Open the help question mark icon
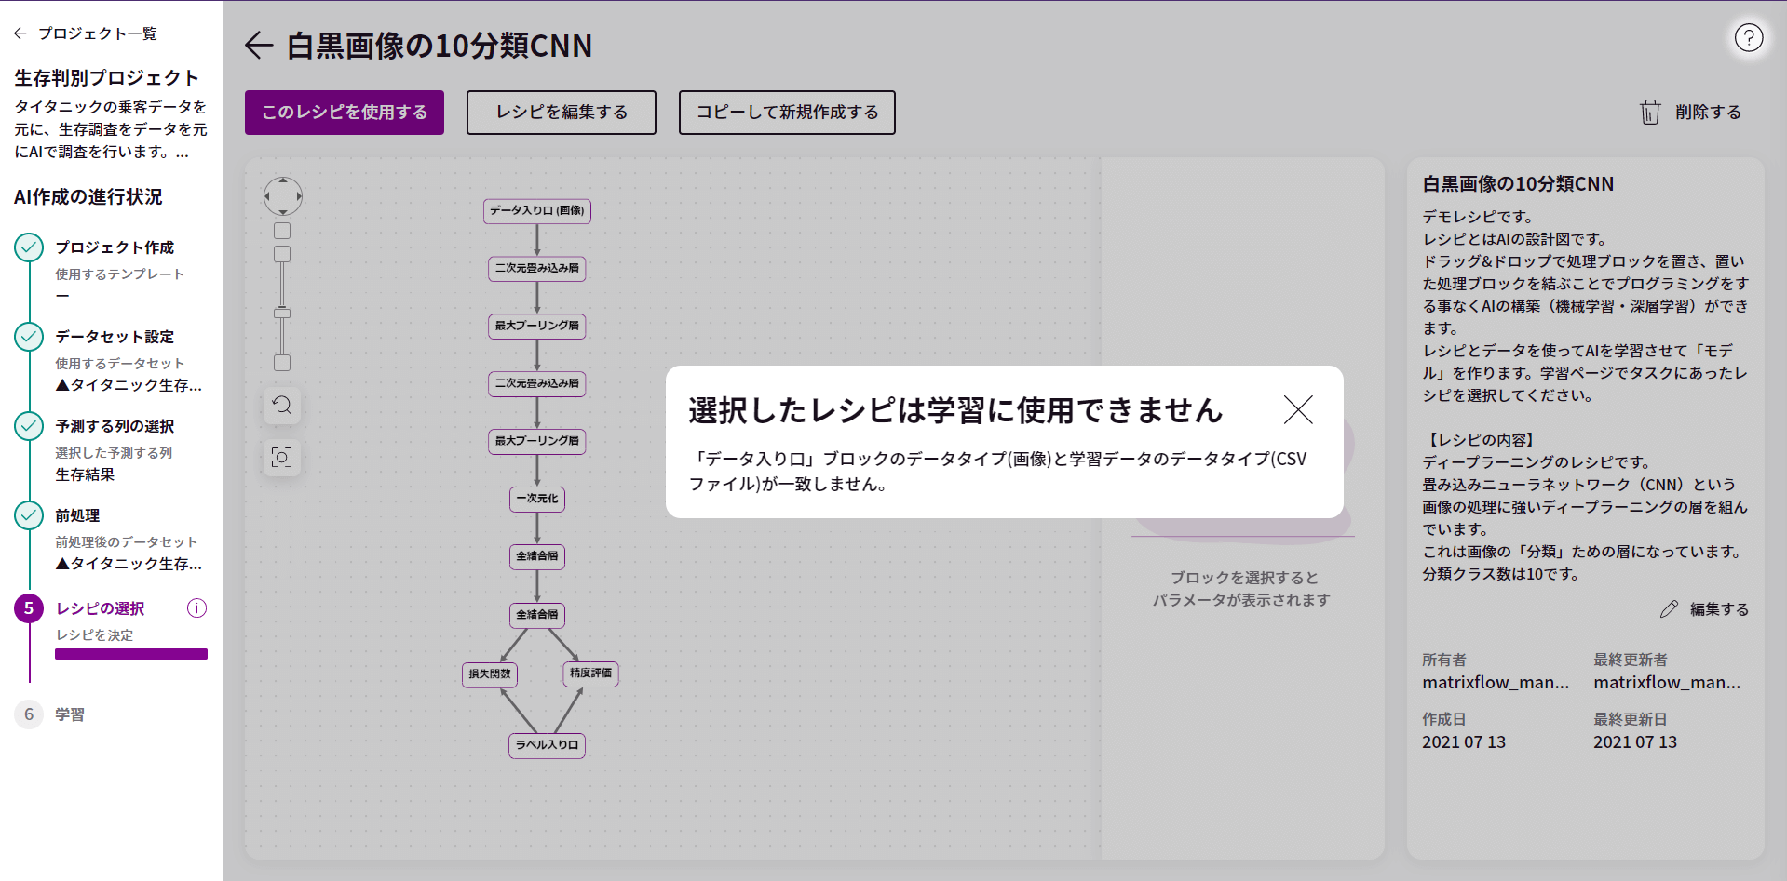Viewport: 1787px width, 881px height. pyautogui.click(x=1749, y=37)
